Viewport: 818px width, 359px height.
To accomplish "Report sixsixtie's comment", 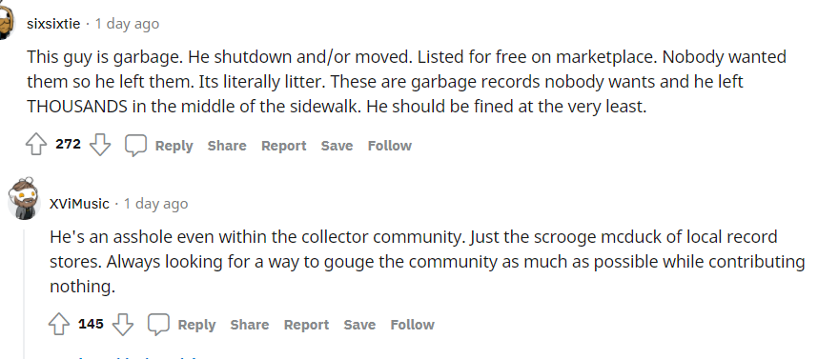I will tap(284, 146).
